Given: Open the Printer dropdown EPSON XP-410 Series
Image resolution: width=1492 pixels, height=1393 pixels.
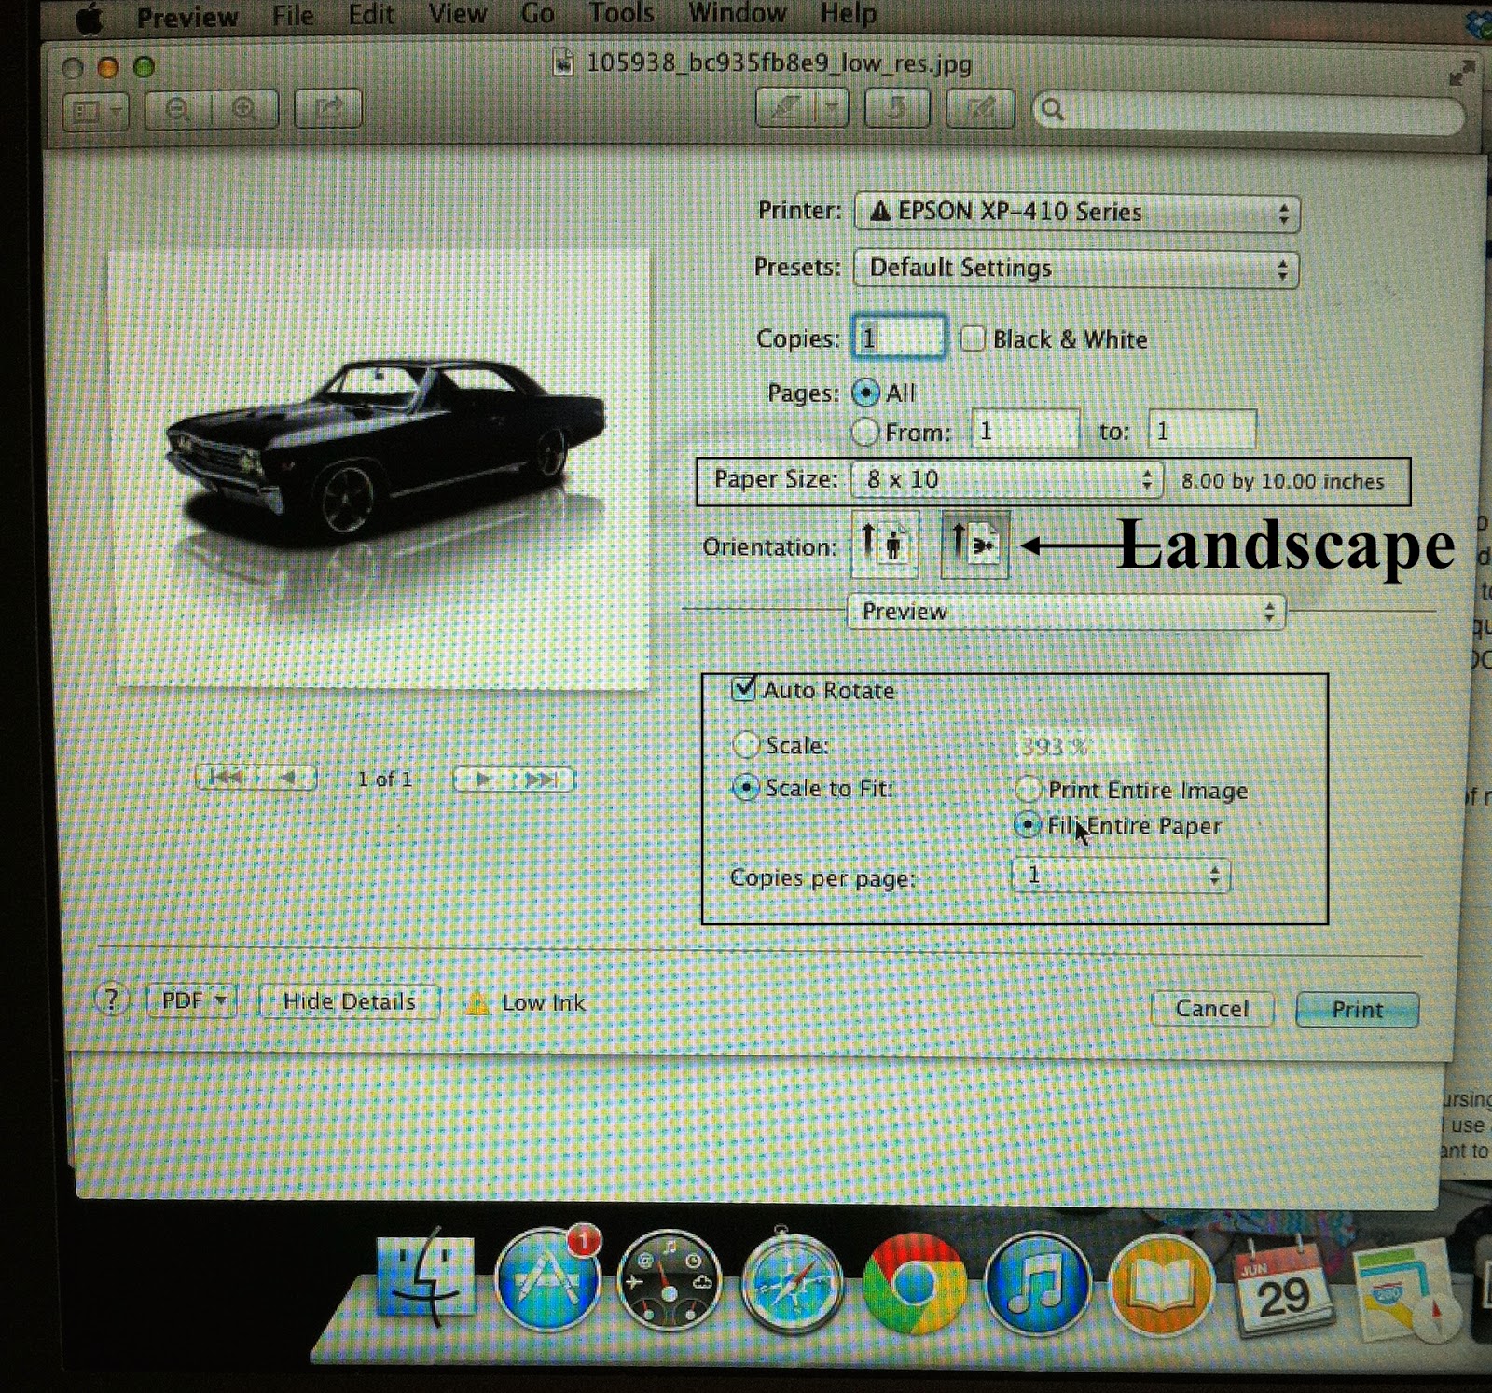Looking at the screenshot, I should click(1077, 214).
